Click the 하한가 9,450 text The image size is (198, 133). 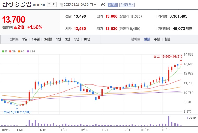[129, 29]
